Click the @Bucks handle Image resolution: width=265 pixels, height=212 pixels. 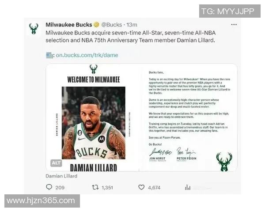tap(112, 25)
